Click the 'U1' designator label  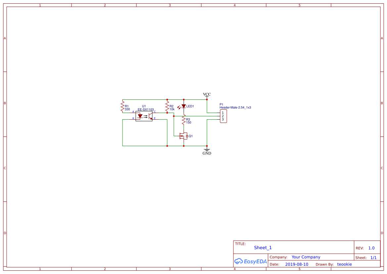(x=144, y=106)
